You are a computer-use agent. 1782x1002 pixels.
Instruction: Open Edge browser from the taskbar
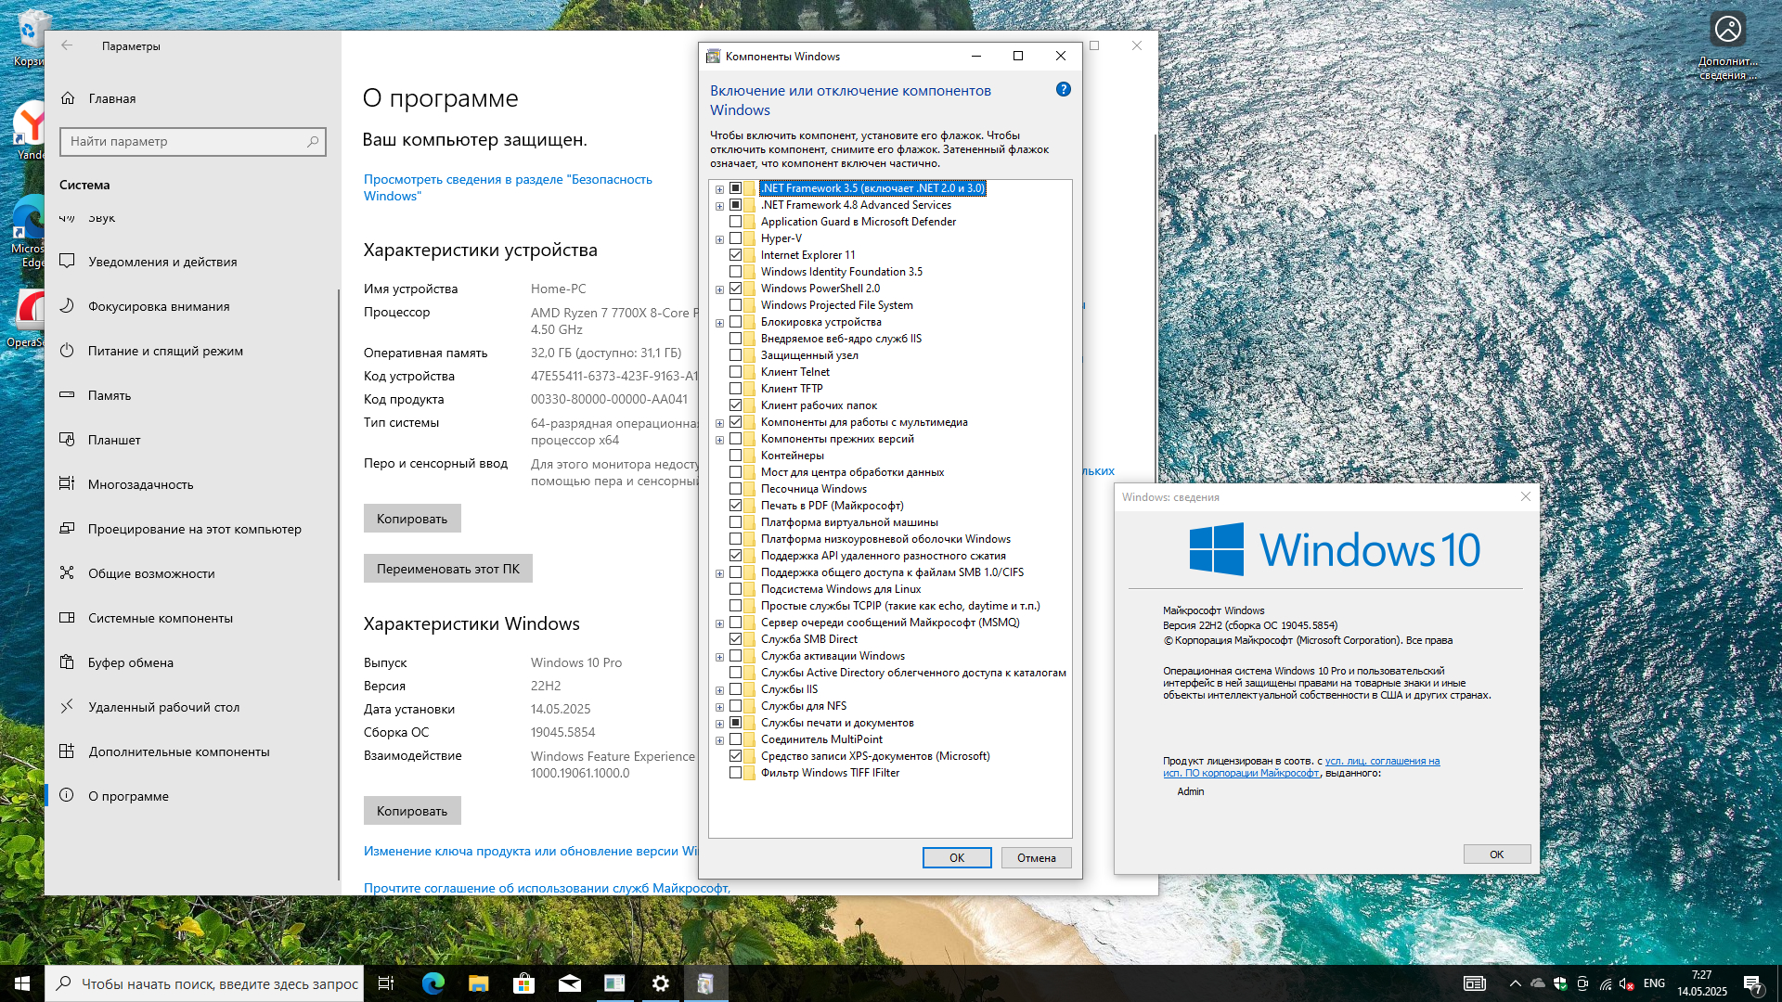433,983
